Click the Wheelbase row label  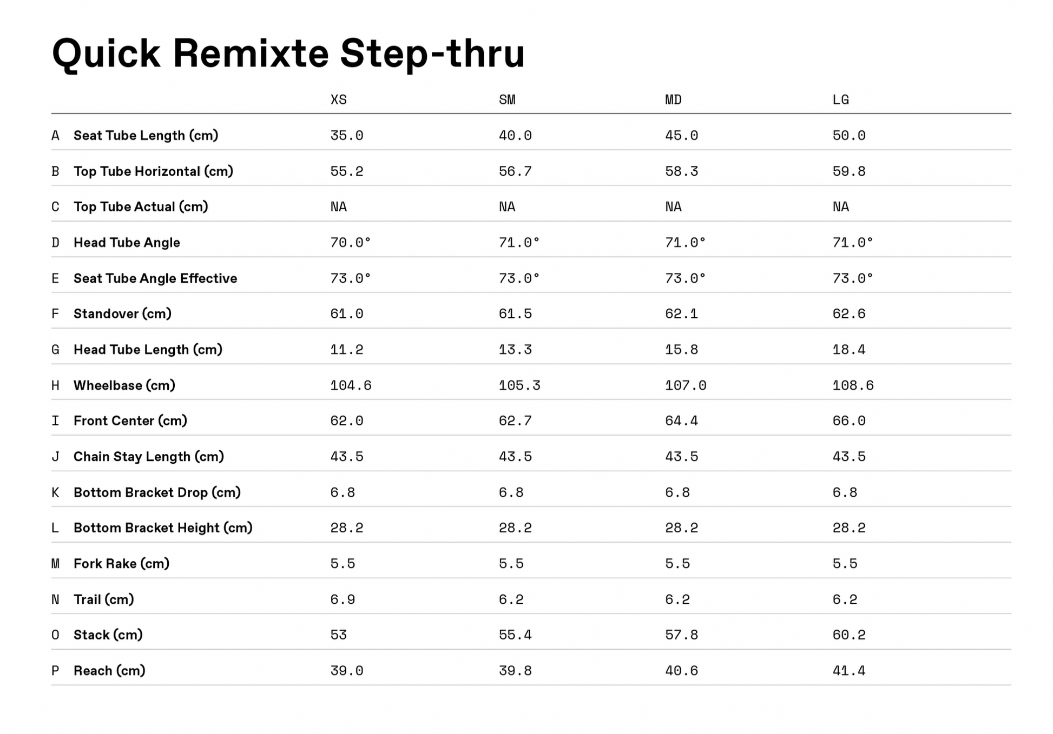pos(124,385)
